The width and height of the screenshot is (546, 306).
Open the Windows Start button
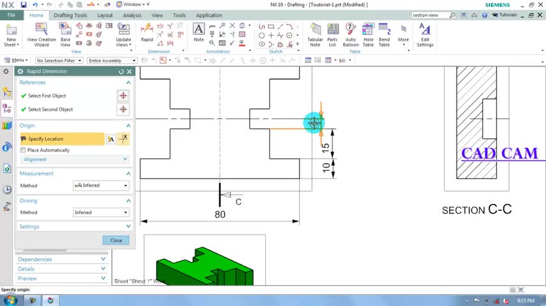click(x=10, y=300)
